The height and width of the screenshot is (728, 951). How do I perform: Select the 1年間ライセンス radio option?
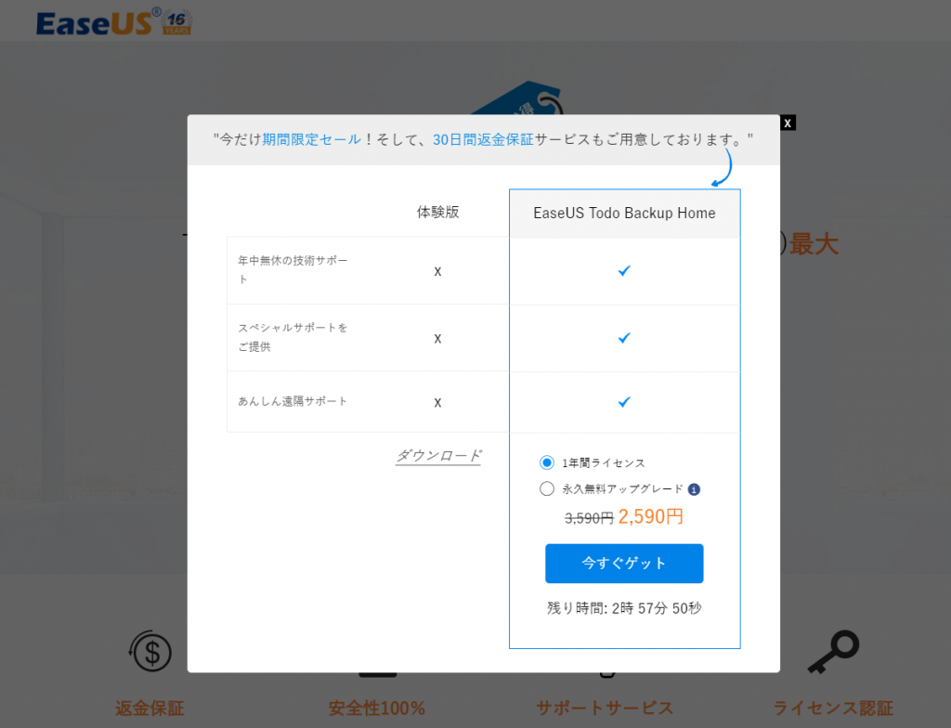point(546,462)
